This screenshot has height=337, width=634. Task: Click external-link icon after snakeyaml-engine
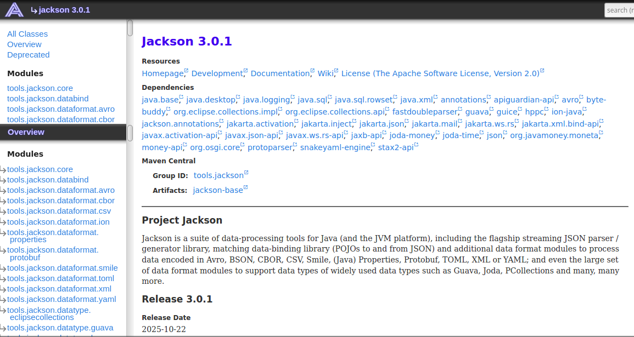click(373, 145)
